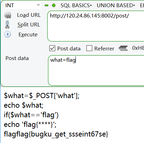Click the flag output text line
This screenshot has width=144, height=143.
56,134
